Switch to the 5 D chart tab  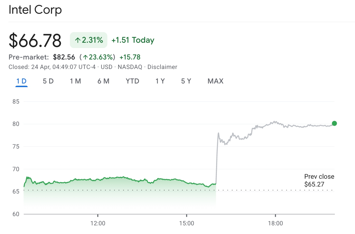48,81
